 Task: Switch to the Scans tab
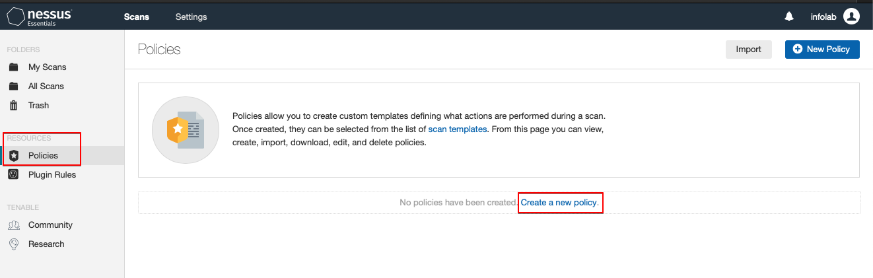click(137, 17)
